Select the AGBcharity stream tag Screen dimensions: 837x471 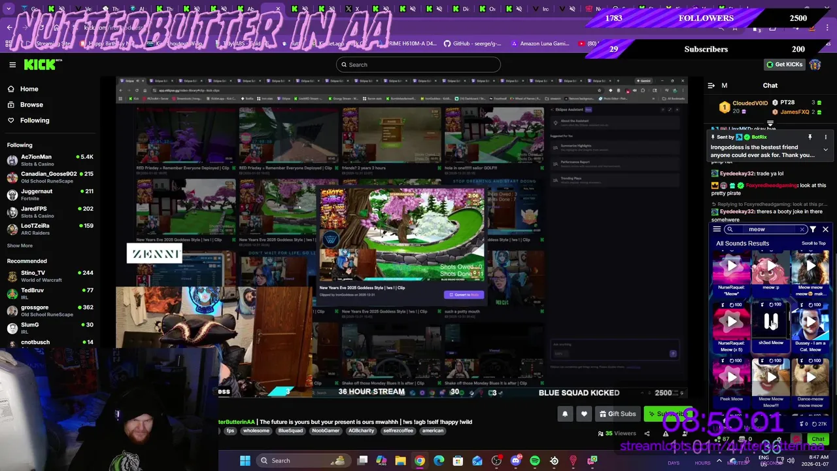click(361, 431)
